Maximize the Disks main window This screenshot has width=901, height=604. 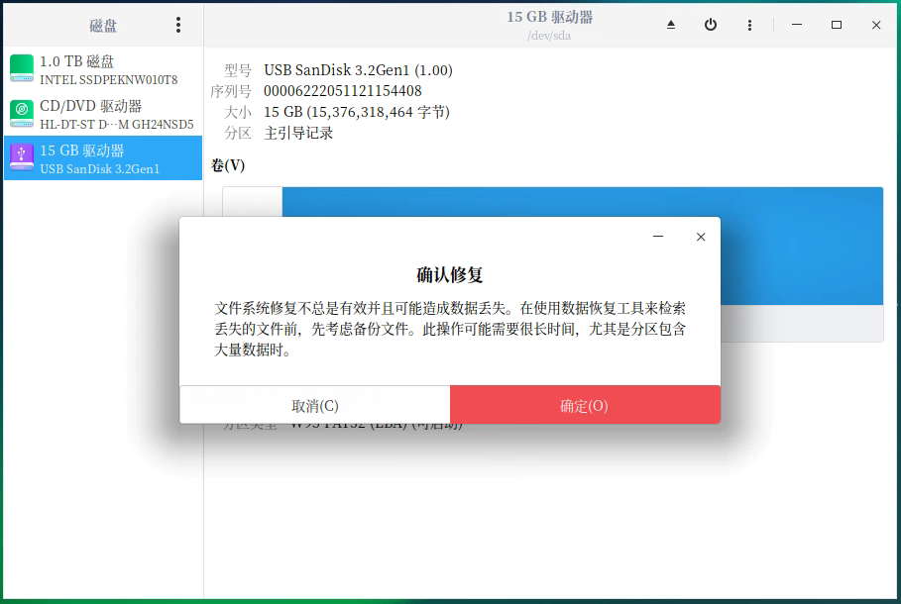point(837,25)
